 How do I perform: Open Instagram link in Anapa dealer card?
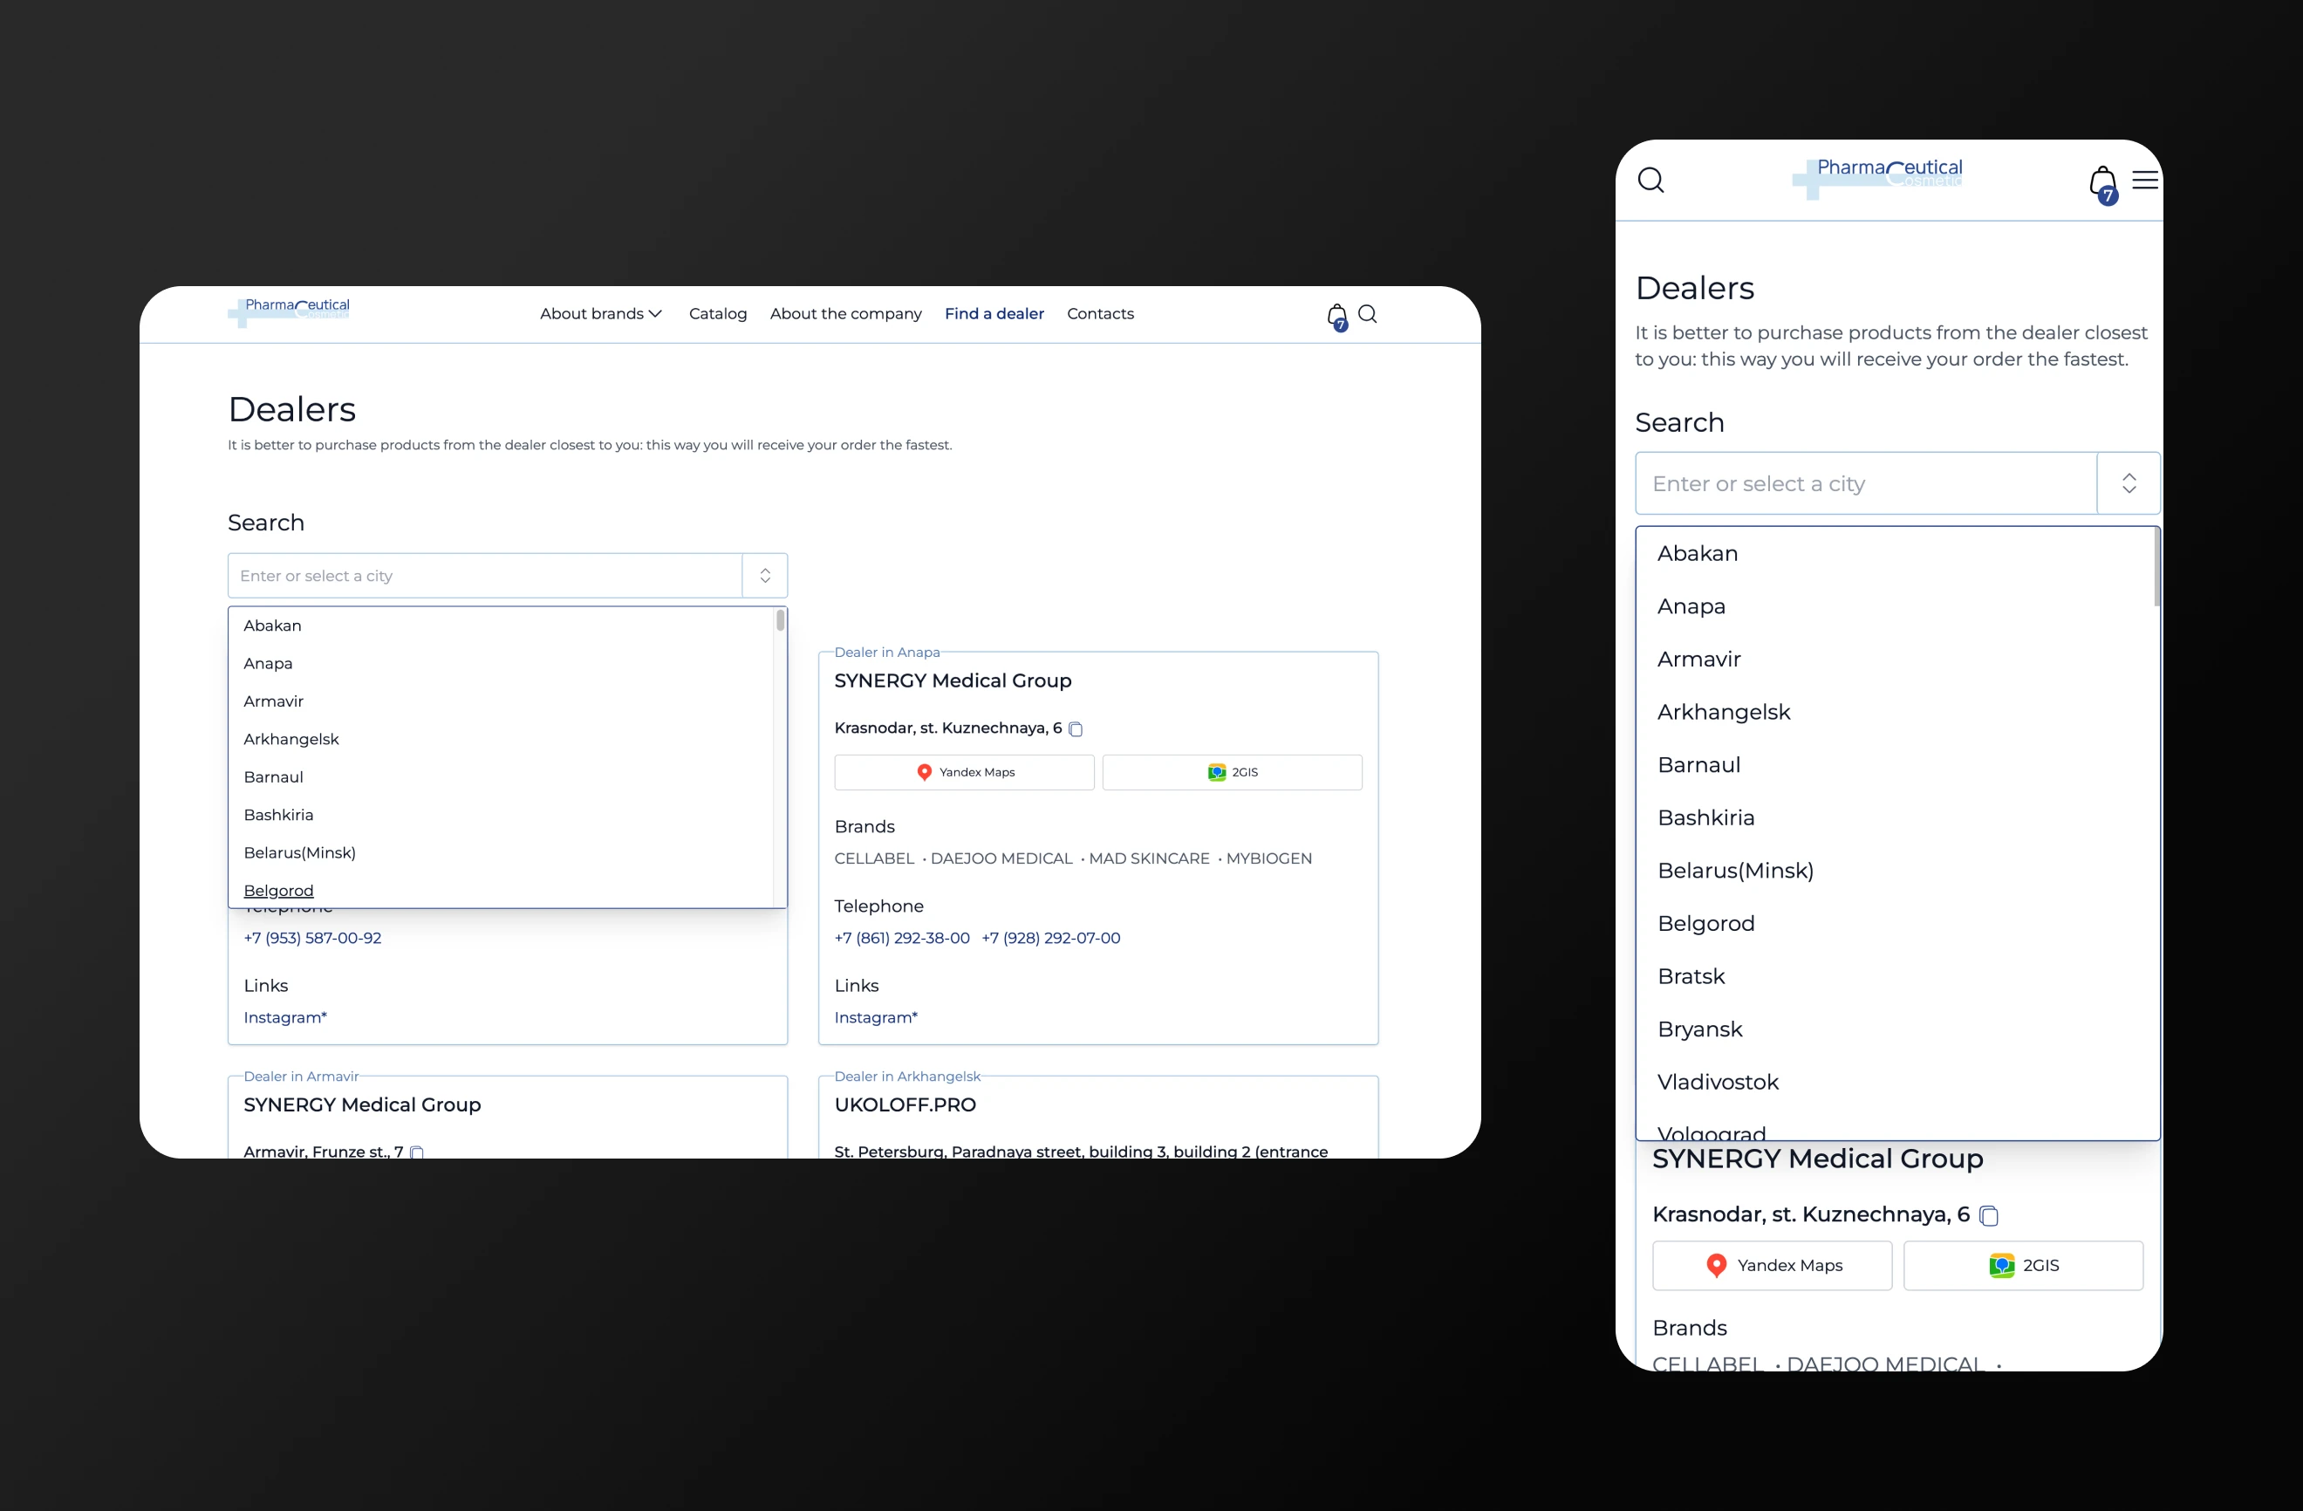point(876,1017)
